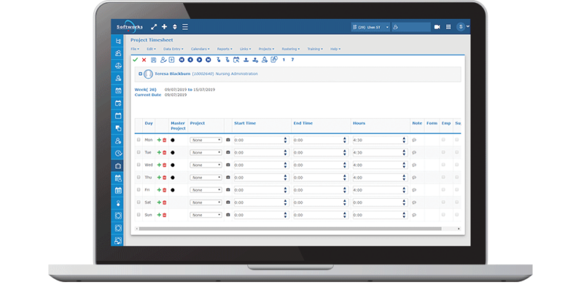This screenshot has height=295, width=581.
Task: Open the Training menu
Action: [315, 49]
